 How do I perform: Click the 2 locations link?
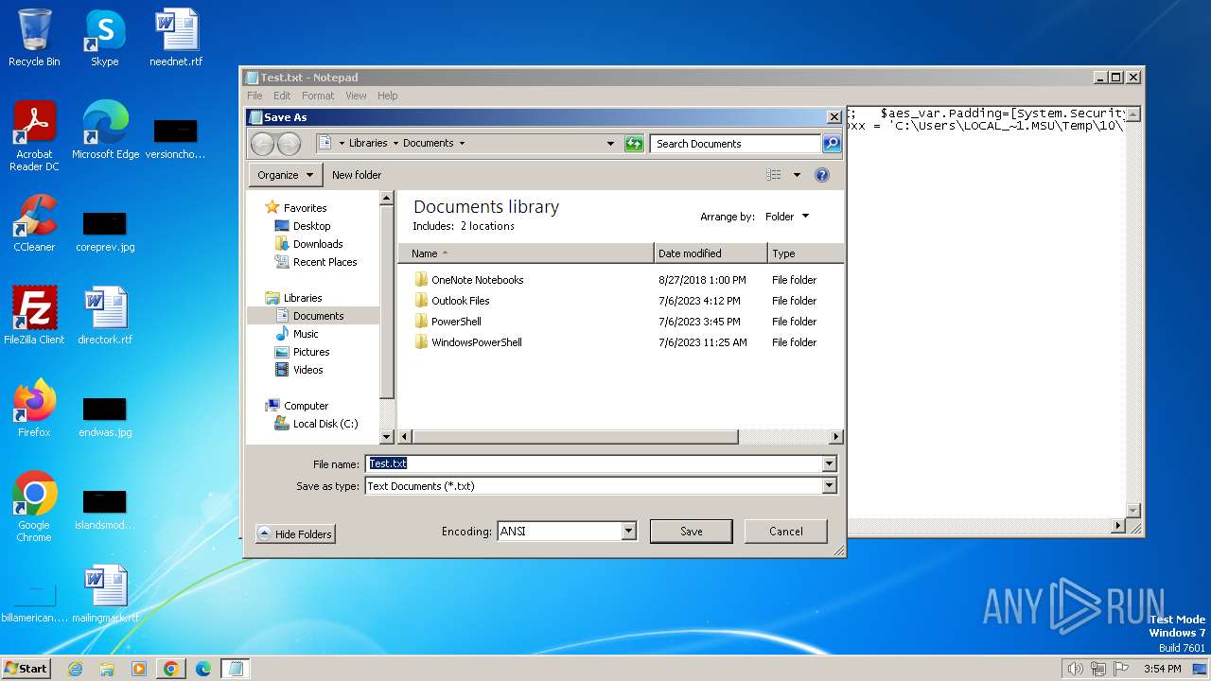tap(487, 226)
